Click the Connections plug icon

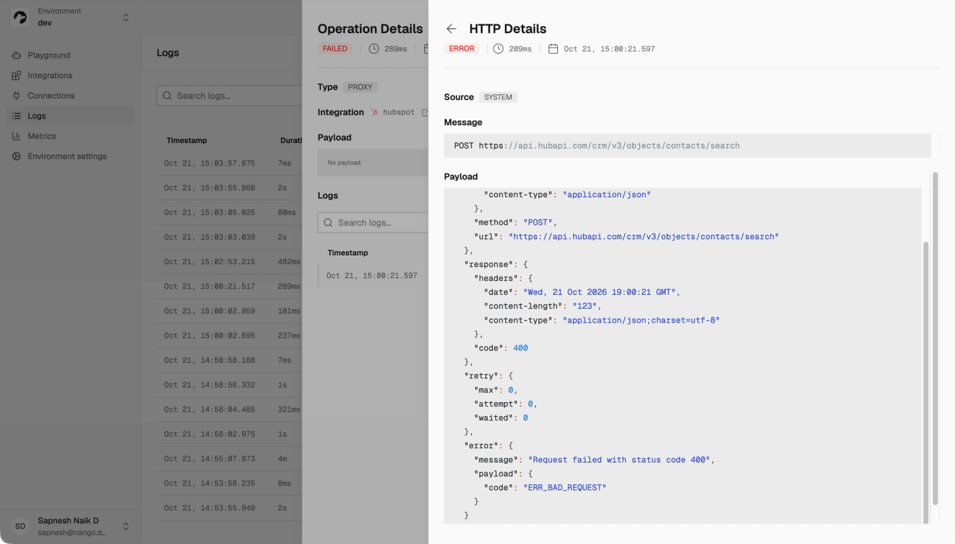[17, 96]
